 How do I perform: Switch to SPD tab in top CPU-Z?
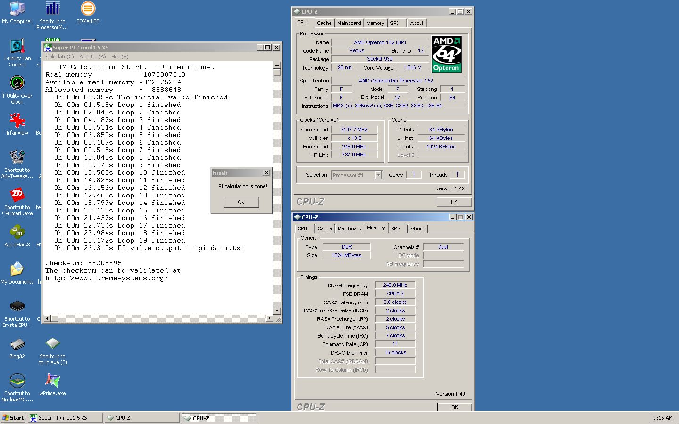click(395, 23)
